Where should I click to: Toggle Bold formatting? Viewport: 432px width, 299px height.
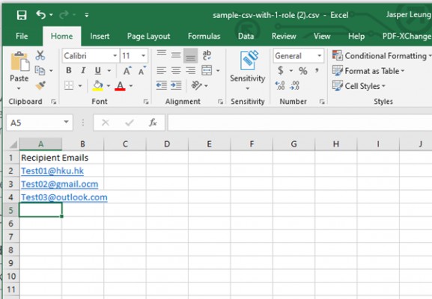pos(69,70)
